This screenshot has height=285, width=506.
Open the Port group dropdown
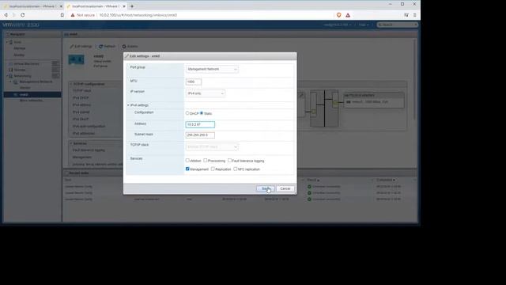[x=212, y=69]
